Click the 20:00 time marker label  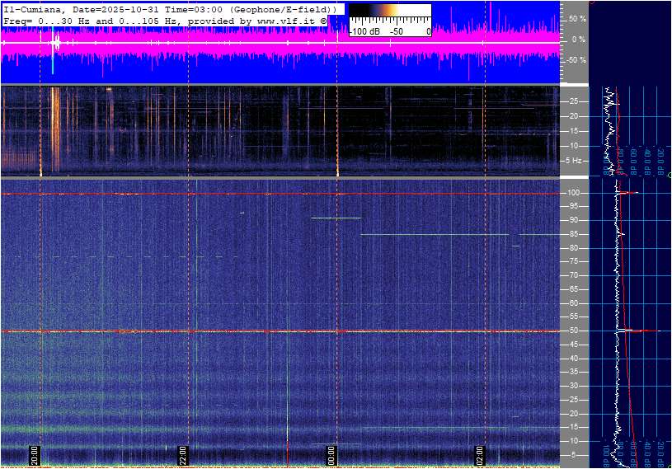(35, 455)
